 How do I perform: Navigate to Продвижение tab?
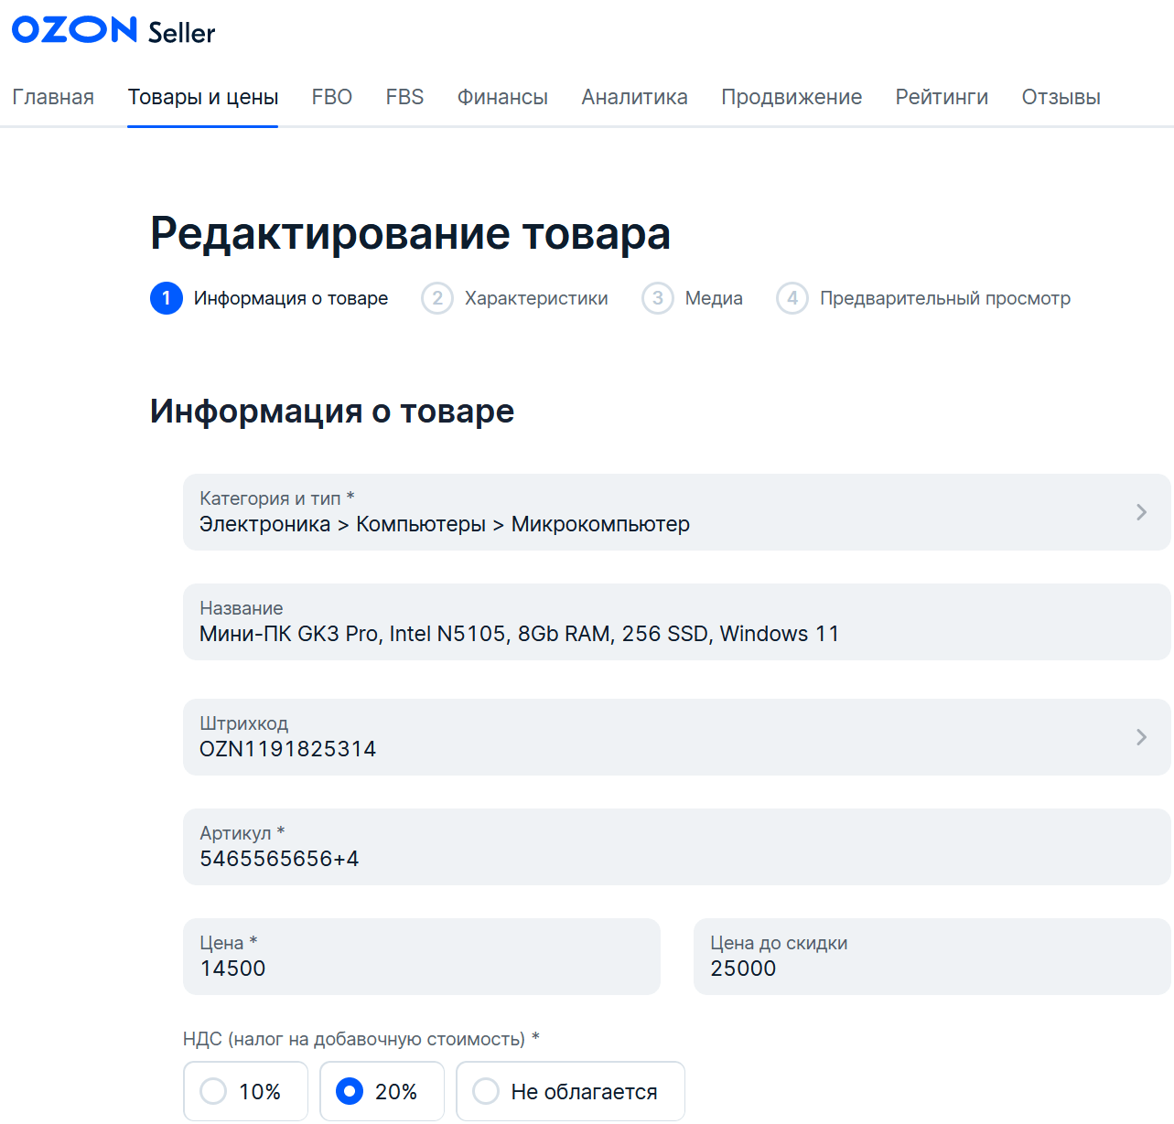coord(792,97)
